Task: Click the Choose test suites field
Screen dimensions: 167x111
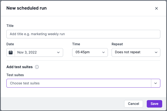Action: (79, 83)
